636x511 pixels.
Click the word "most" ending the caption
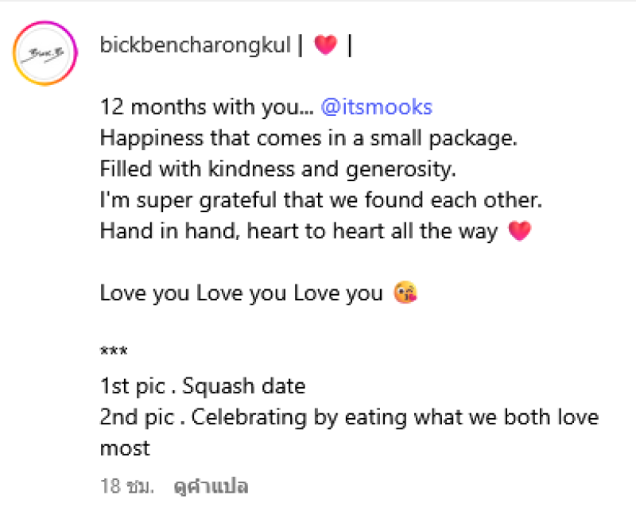tap(125, 449)
